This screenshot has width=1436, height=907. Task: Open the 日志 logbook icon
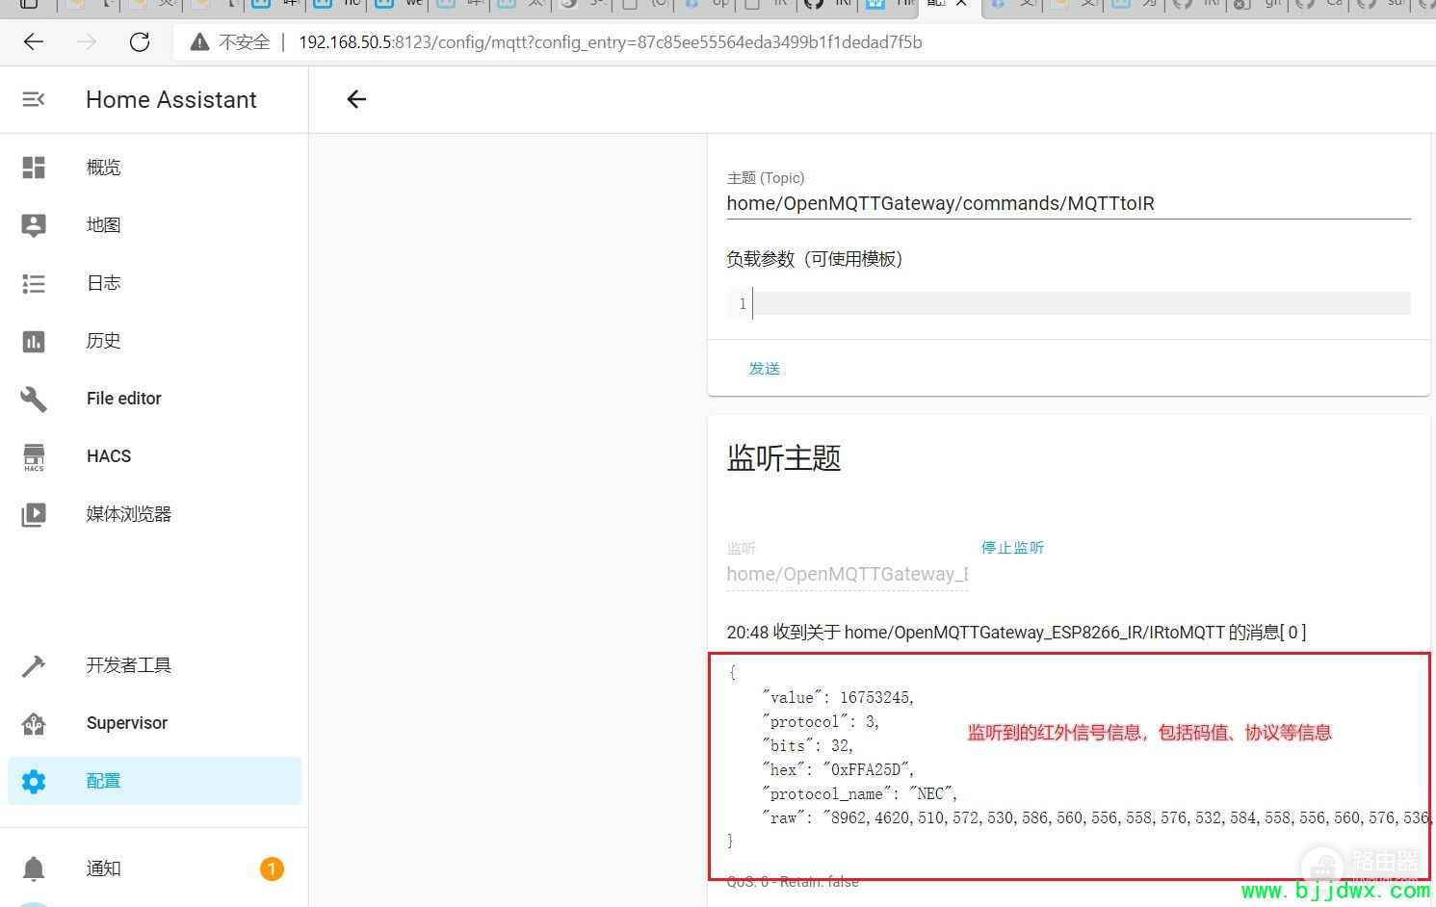click(x=34, y=283)
